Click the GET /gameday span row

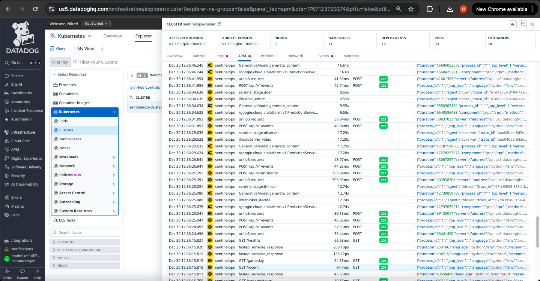(x=348, y=261)
